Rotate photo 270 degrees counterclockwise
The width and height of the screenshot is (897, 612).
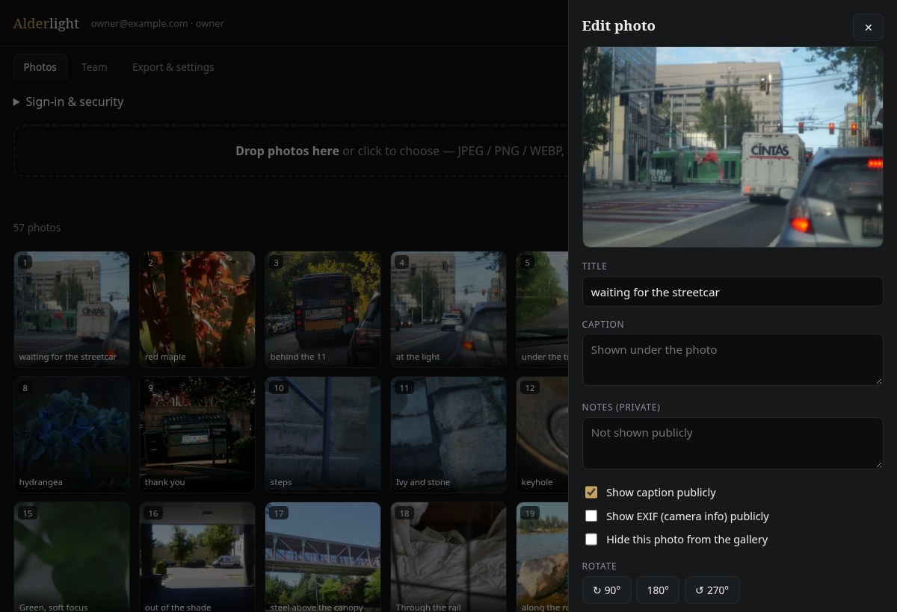(x=712, y=590)
